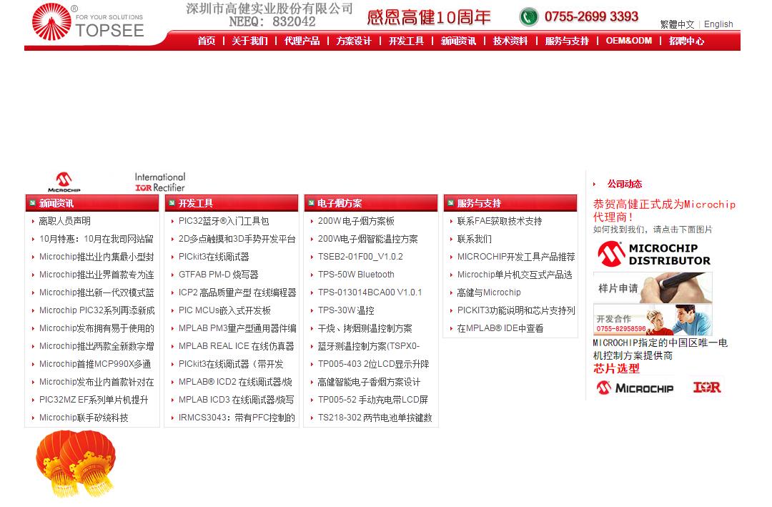Open TPS-50W Bluetooth link
This screenshot has width=772, height=507.
(x=356, y=275)
